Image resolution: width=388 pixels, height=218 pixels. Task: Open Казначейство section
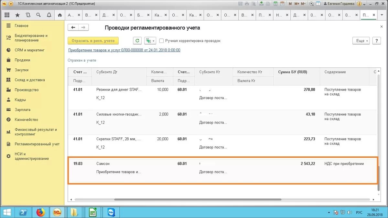[x=26, y=120]
